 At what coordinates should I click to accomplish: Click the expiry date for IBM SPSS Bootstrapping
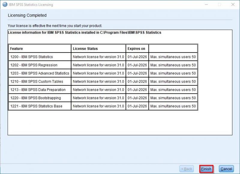coord(137,98)
